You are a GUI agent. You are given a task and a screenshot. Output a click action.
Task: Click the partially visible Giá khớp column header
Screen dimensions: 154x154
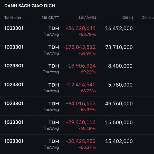click(148, 18)
